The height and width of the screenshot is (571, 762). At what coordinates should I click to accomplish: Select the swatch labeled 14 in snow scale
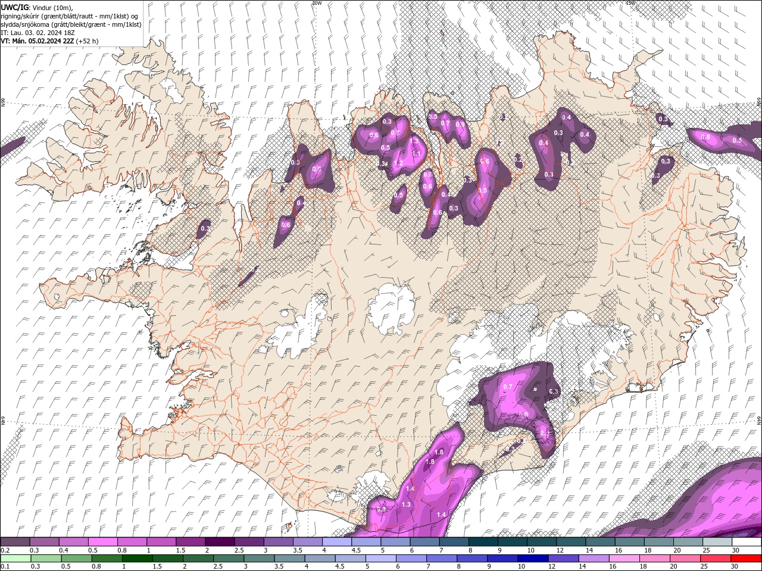click(x=601, y=542)
